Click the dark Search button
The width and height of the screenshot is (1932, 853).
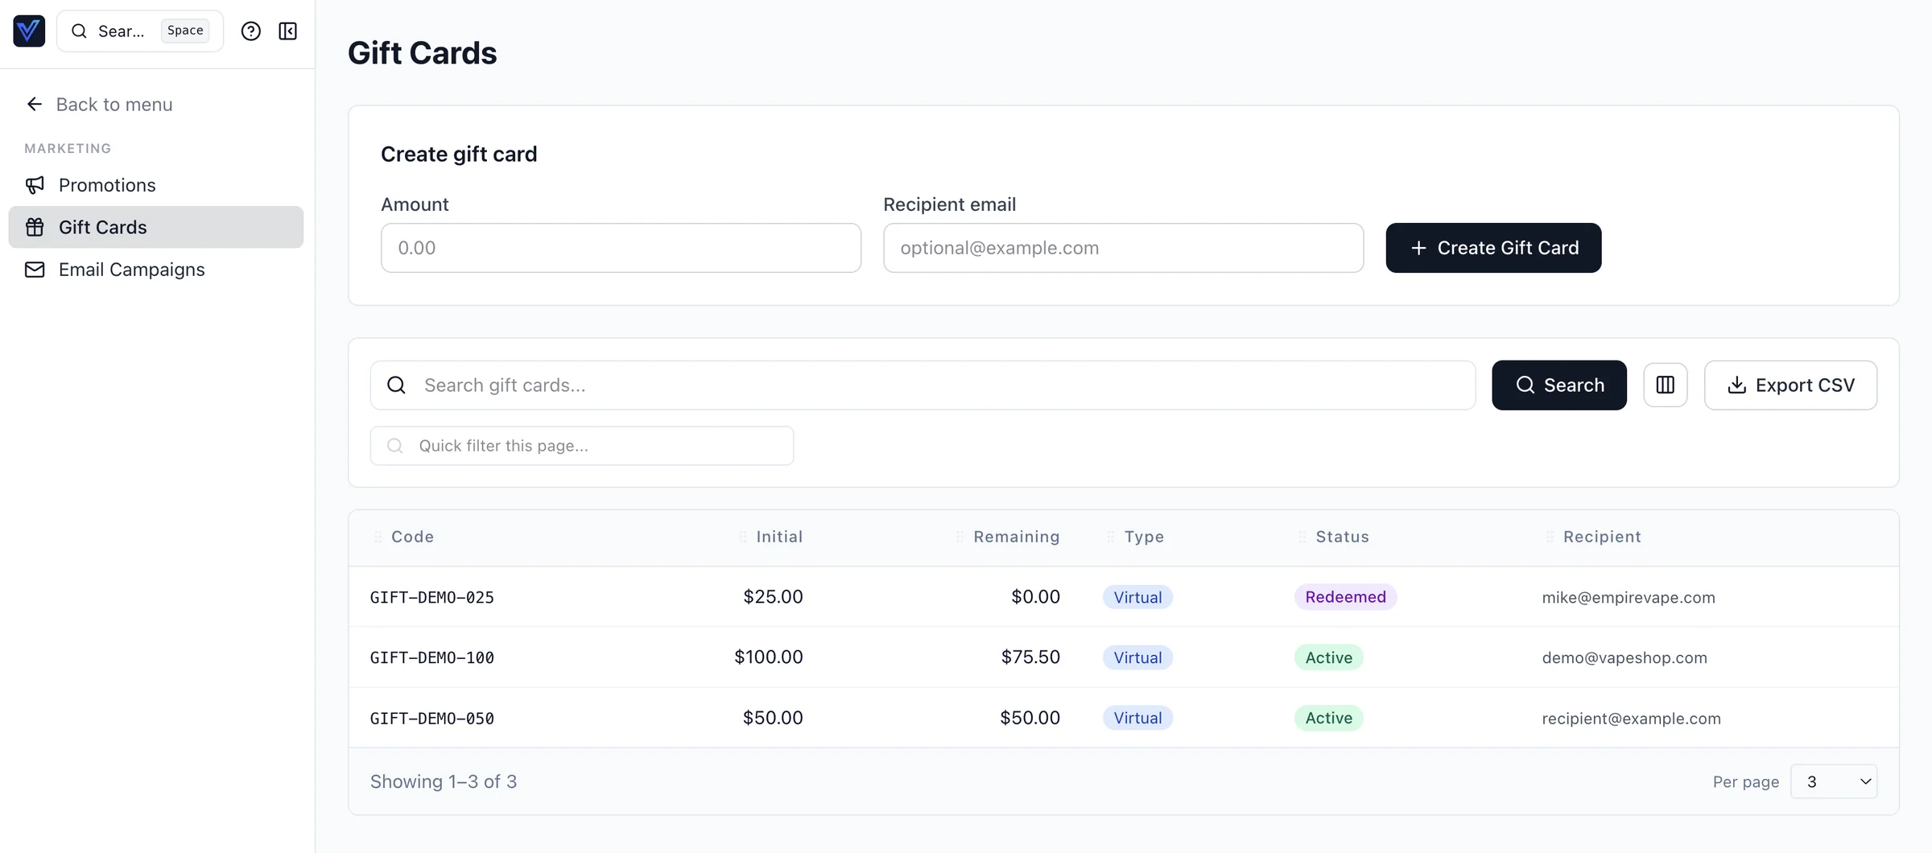[x=1558, y=385]
